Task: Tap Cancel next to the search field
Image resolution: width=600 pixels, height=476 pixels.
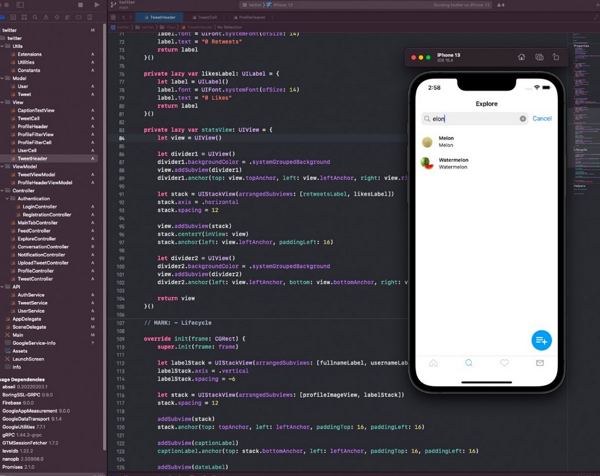Action: tap(542, 119)
